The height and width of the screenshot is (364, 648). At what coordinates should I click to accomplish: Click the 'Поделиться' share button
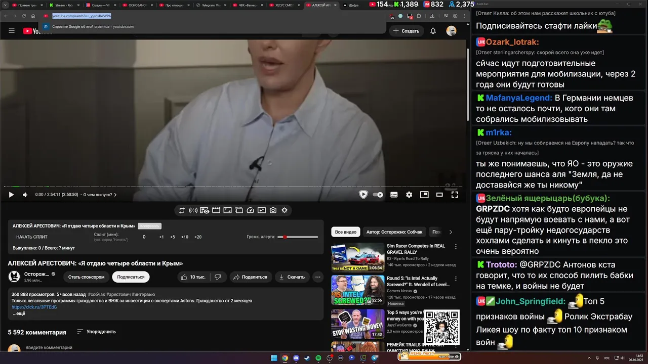[251, 277]
